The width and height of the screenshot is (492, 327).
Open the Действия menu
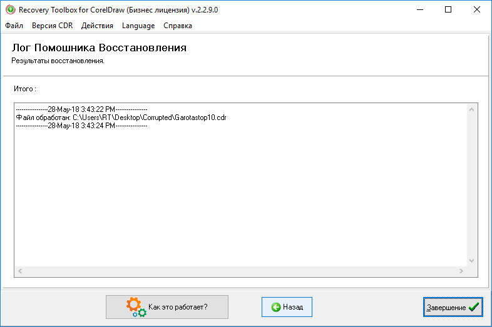point(97,26)
